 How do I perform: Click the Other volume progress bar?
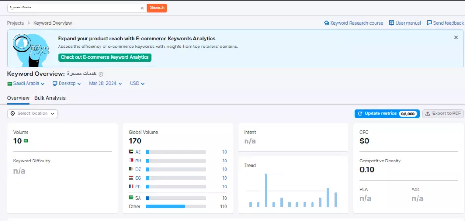pos(176,207)
